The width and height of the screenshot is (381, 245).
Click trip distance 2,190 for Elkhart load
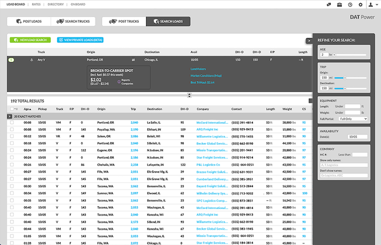134,129
